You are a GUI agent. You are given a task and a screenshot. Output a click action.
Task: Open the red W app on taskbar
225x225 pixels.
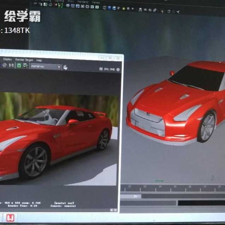pyautogui.click(x=10, y=218)
